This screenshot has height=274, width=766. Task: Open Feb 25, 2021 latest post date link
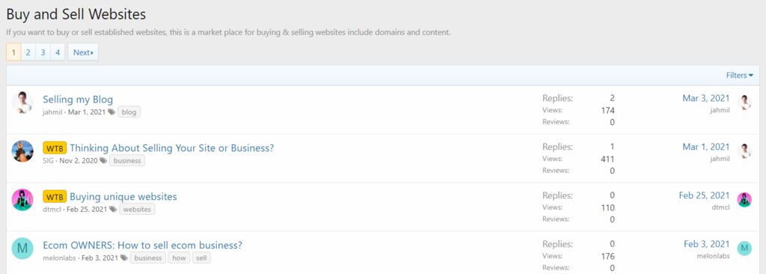click(x=705, y=195)
